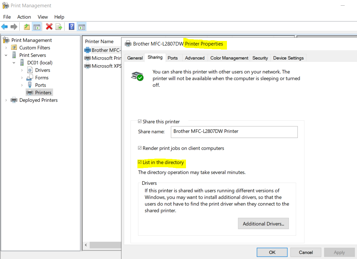
Task: Open the File menu
Action: (x=7, y=17)
